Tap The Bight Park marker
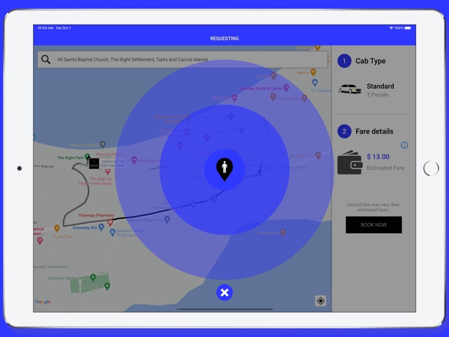 [87, 157]
